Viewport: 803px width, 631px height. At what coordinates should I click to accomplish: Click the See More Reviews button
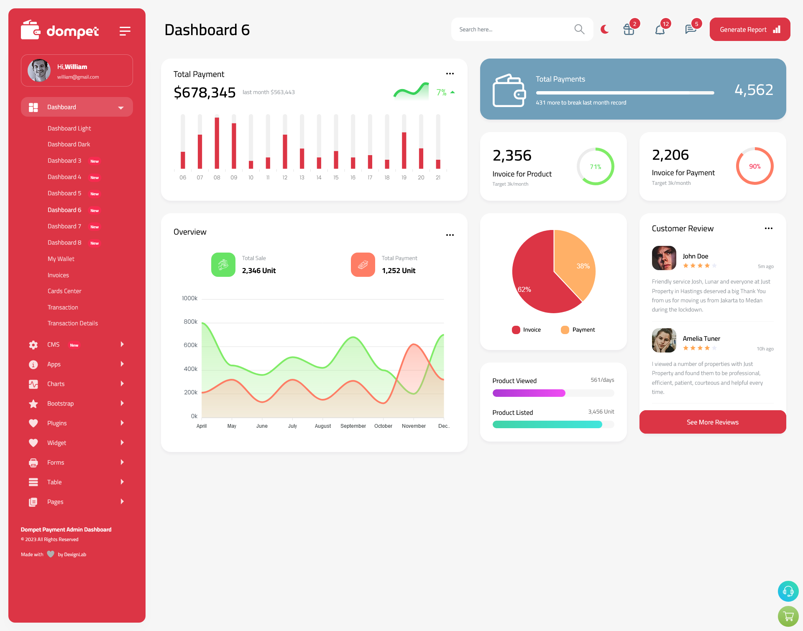pyautogui.click(x=712, y=422)
